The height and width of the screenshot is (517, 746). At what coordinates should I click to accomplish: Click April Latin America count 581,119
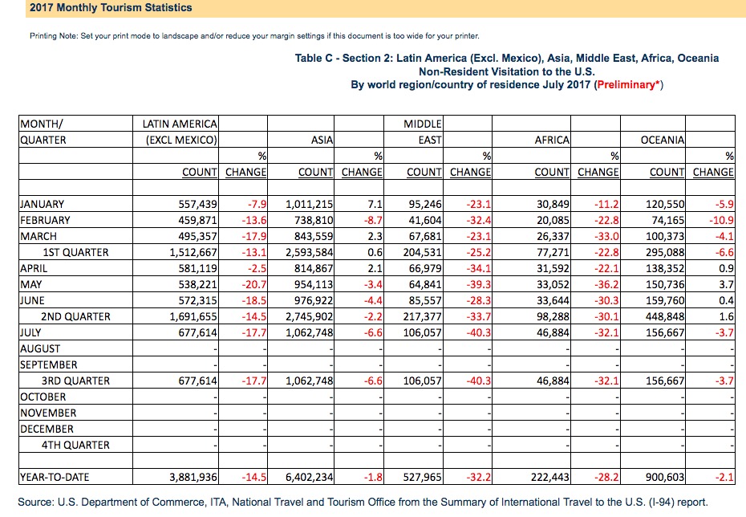pyautogui.click(x=197, y=268)
